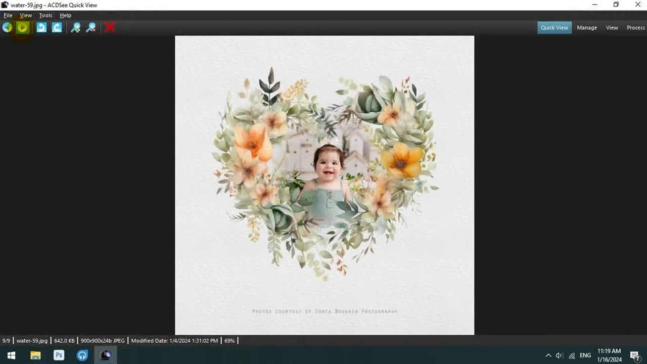Screen dimensions: 647x364
Task: Rotate the image clockwise
Action: pyautogui.click(x=57, y=28)
